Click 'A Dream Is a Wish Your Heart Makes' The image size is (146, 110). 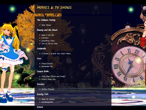pyautogui.click(x=56, y=54)
